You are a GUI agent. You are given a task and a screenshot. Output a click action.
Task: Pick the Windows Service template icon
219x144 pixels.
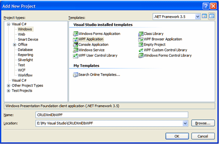[x=76, y=50]
